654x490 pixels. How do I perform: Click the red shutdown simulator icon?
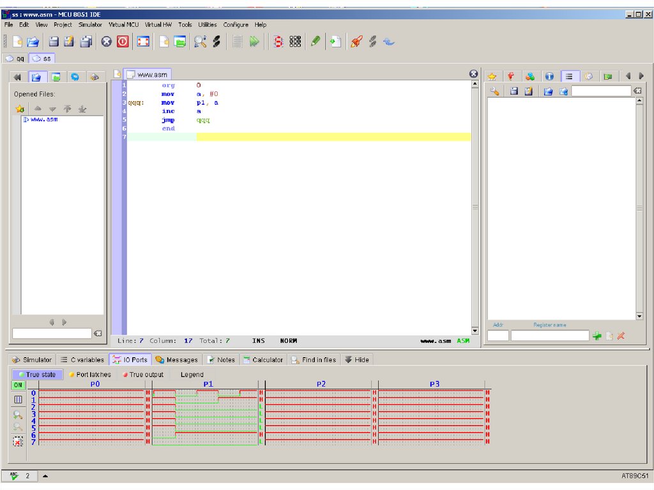122,42
